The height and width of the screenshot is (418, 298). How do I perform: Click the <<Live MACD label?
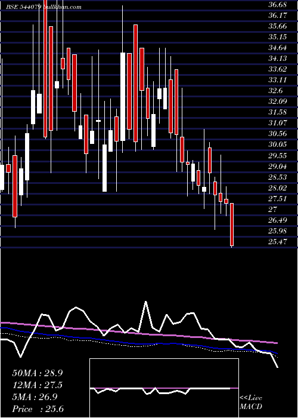coord(251,402)
